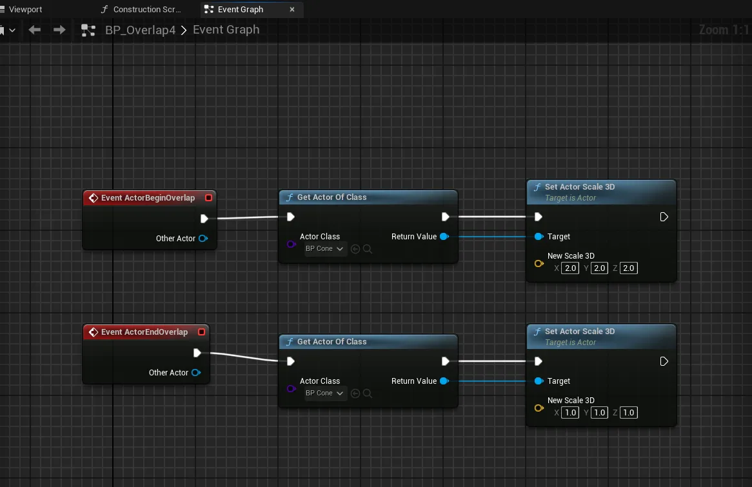Edit X field showing 2.0
752x487 pixels.
570,268
